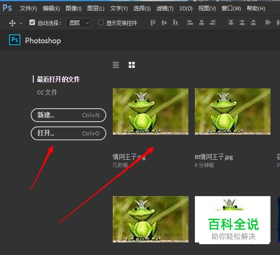Open the 编辑(E) menu
This screenshot has height=255, width=280.
[51, 8]
